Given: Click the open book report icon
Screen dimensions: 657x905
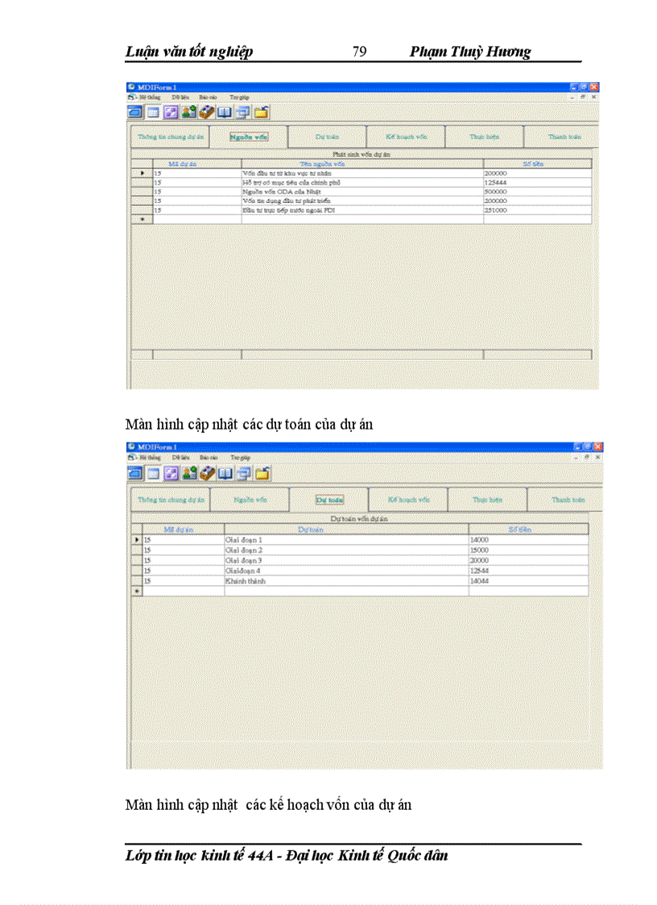Looking at the screenshot, I should [224, 112].
